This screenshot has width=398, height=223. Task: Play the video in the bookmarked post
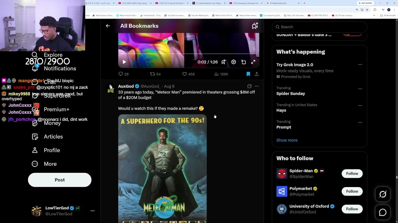(124, 62)
